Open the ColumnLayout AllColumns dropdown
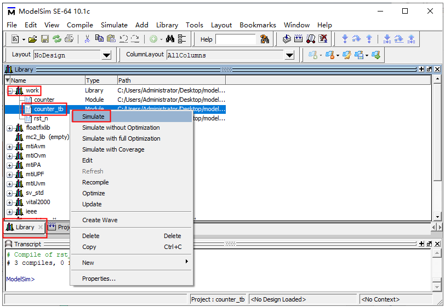 click(290, 55)
